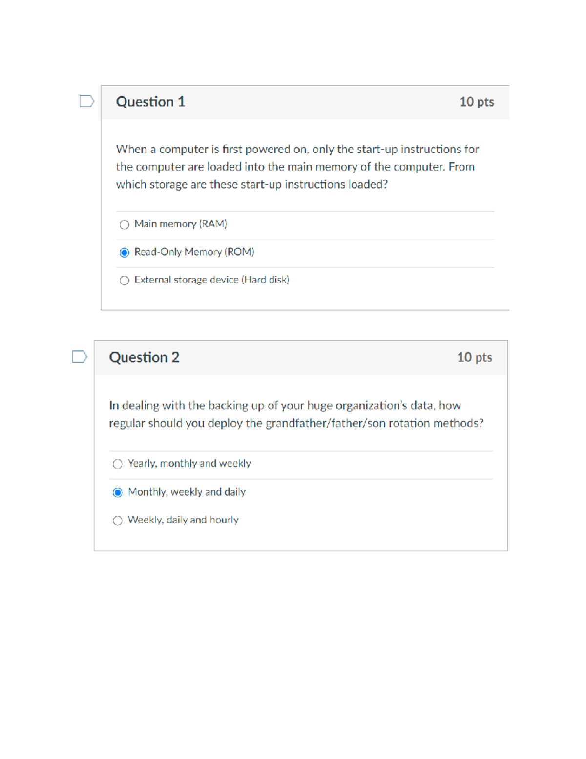The height and width of the screenshot is (759, 586).
Task: Click the "Weekly, daily and hourly" answer label
Action: pyautogui.click(x=183, y=520)
